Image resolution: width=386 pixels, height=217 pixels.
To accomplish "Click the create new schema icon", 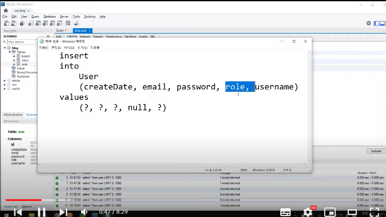I will point(31,23).
